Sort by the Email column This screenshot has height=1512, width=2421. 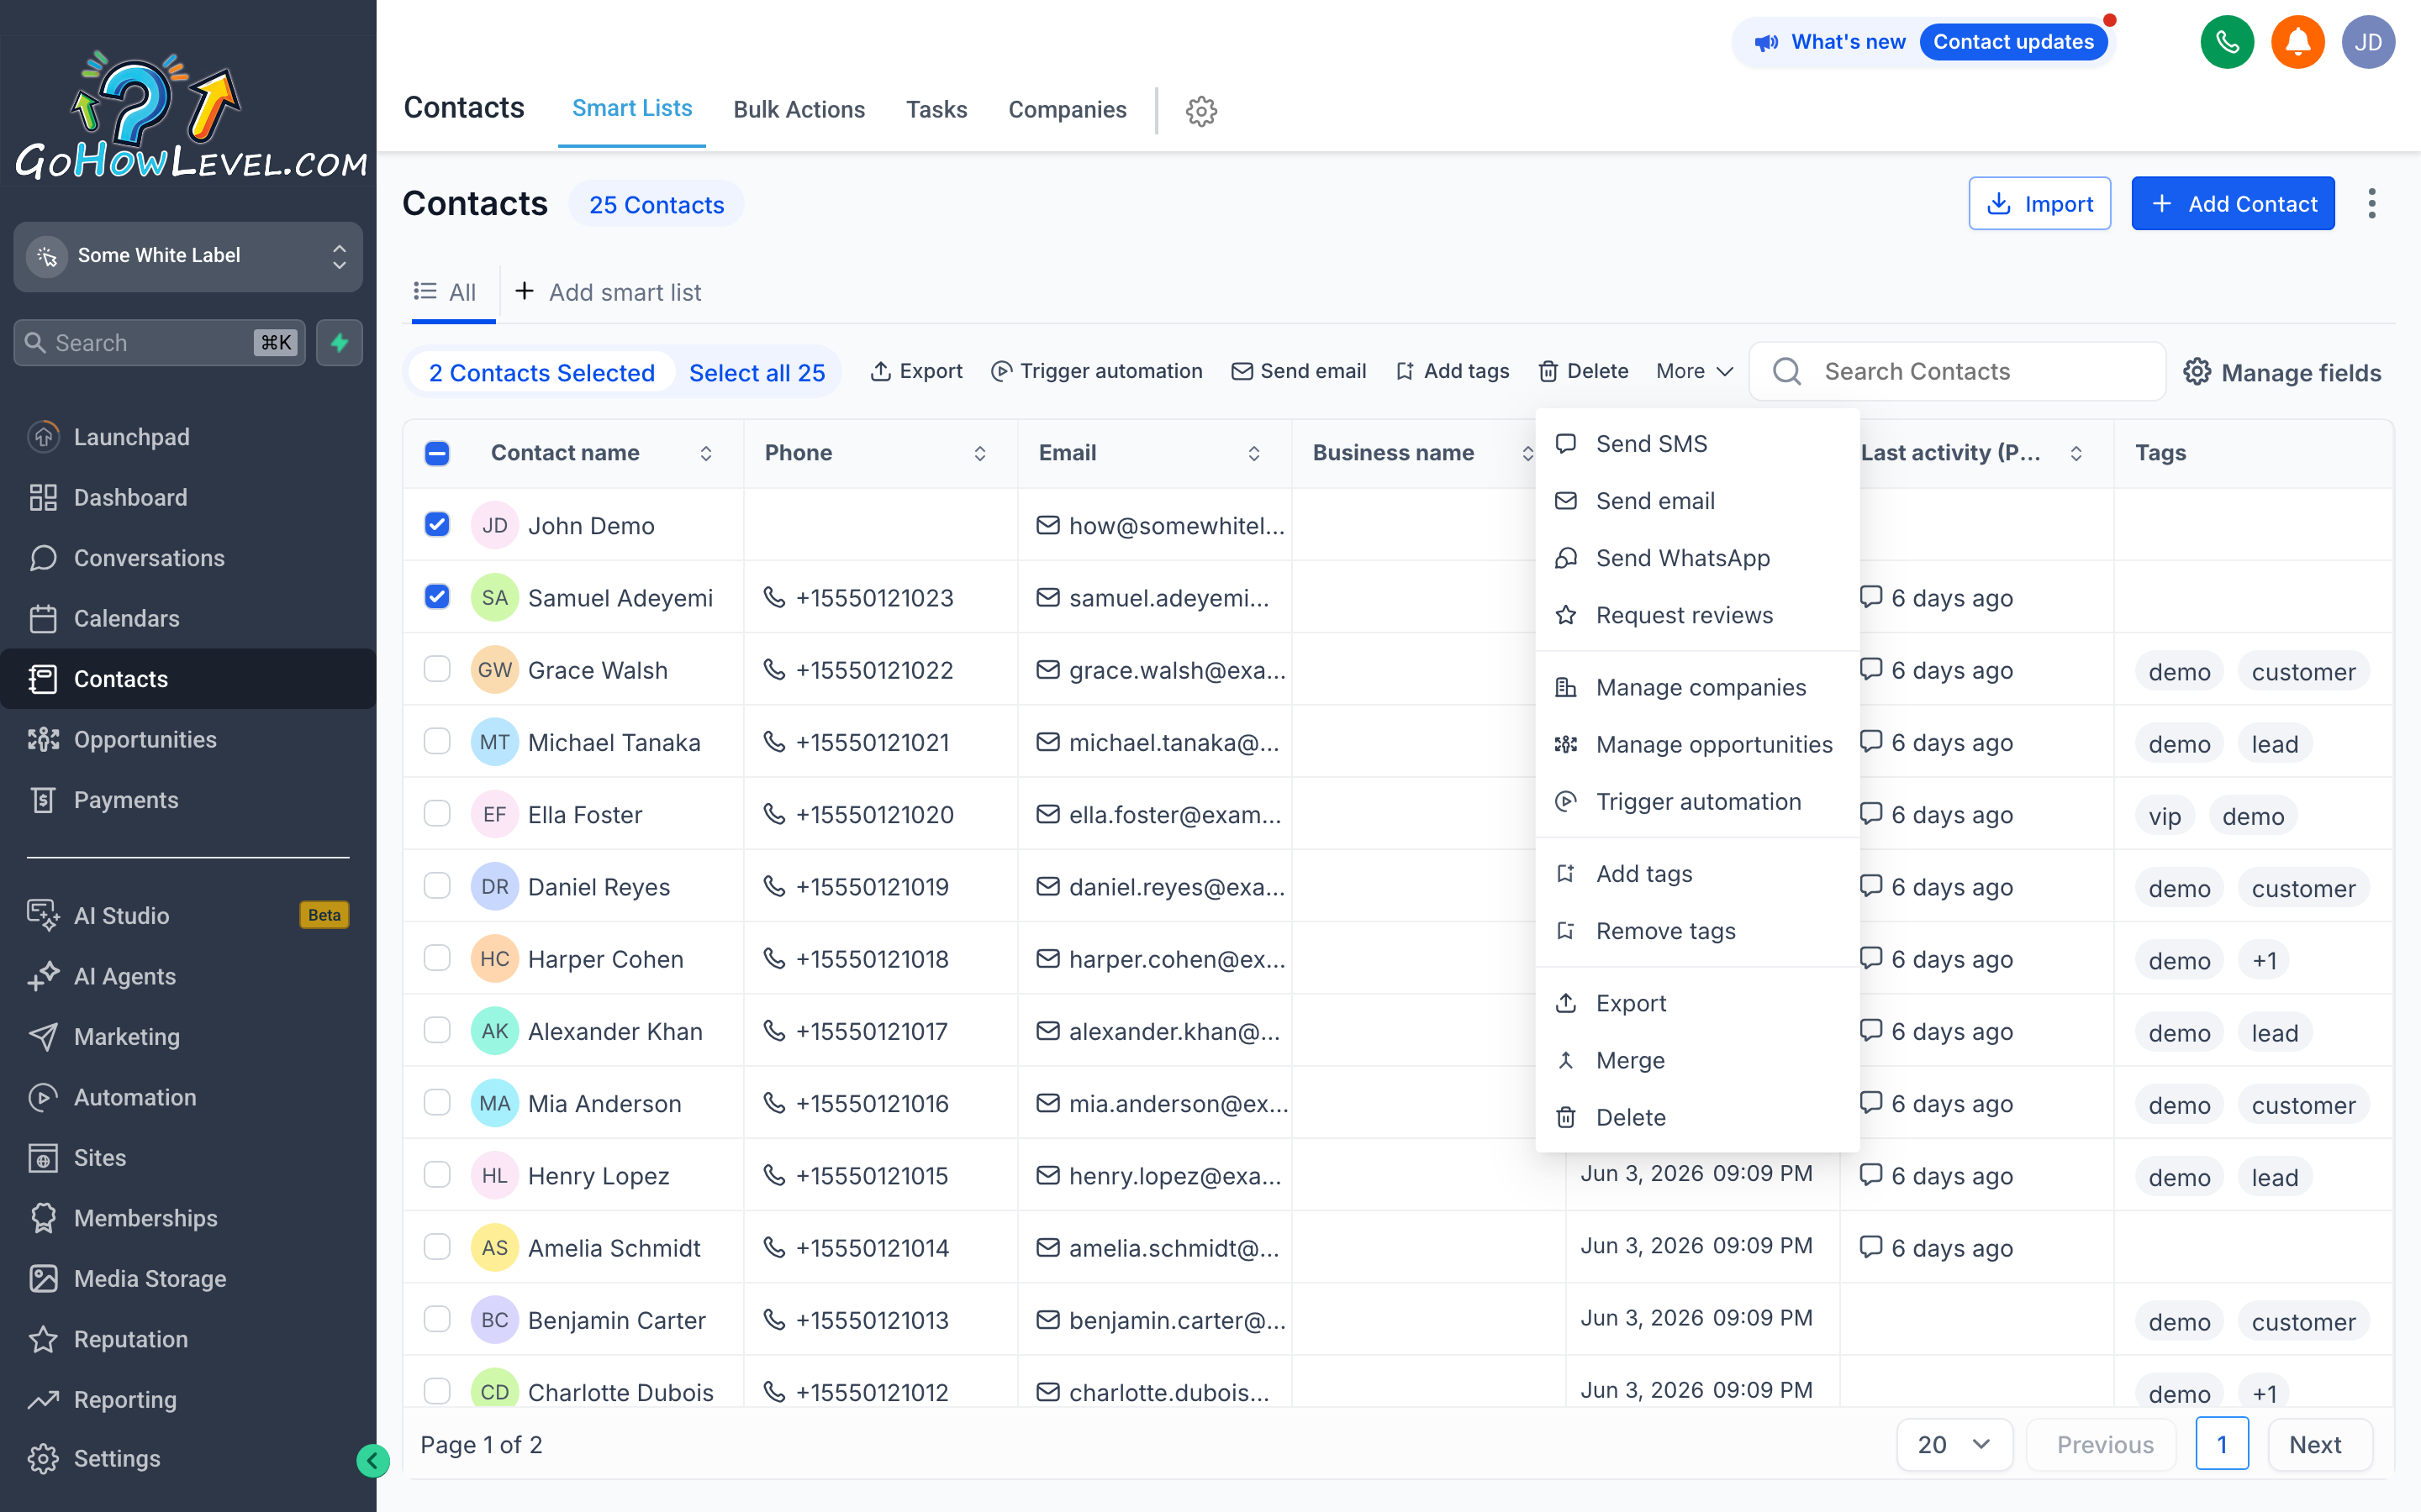(1253, 453)
